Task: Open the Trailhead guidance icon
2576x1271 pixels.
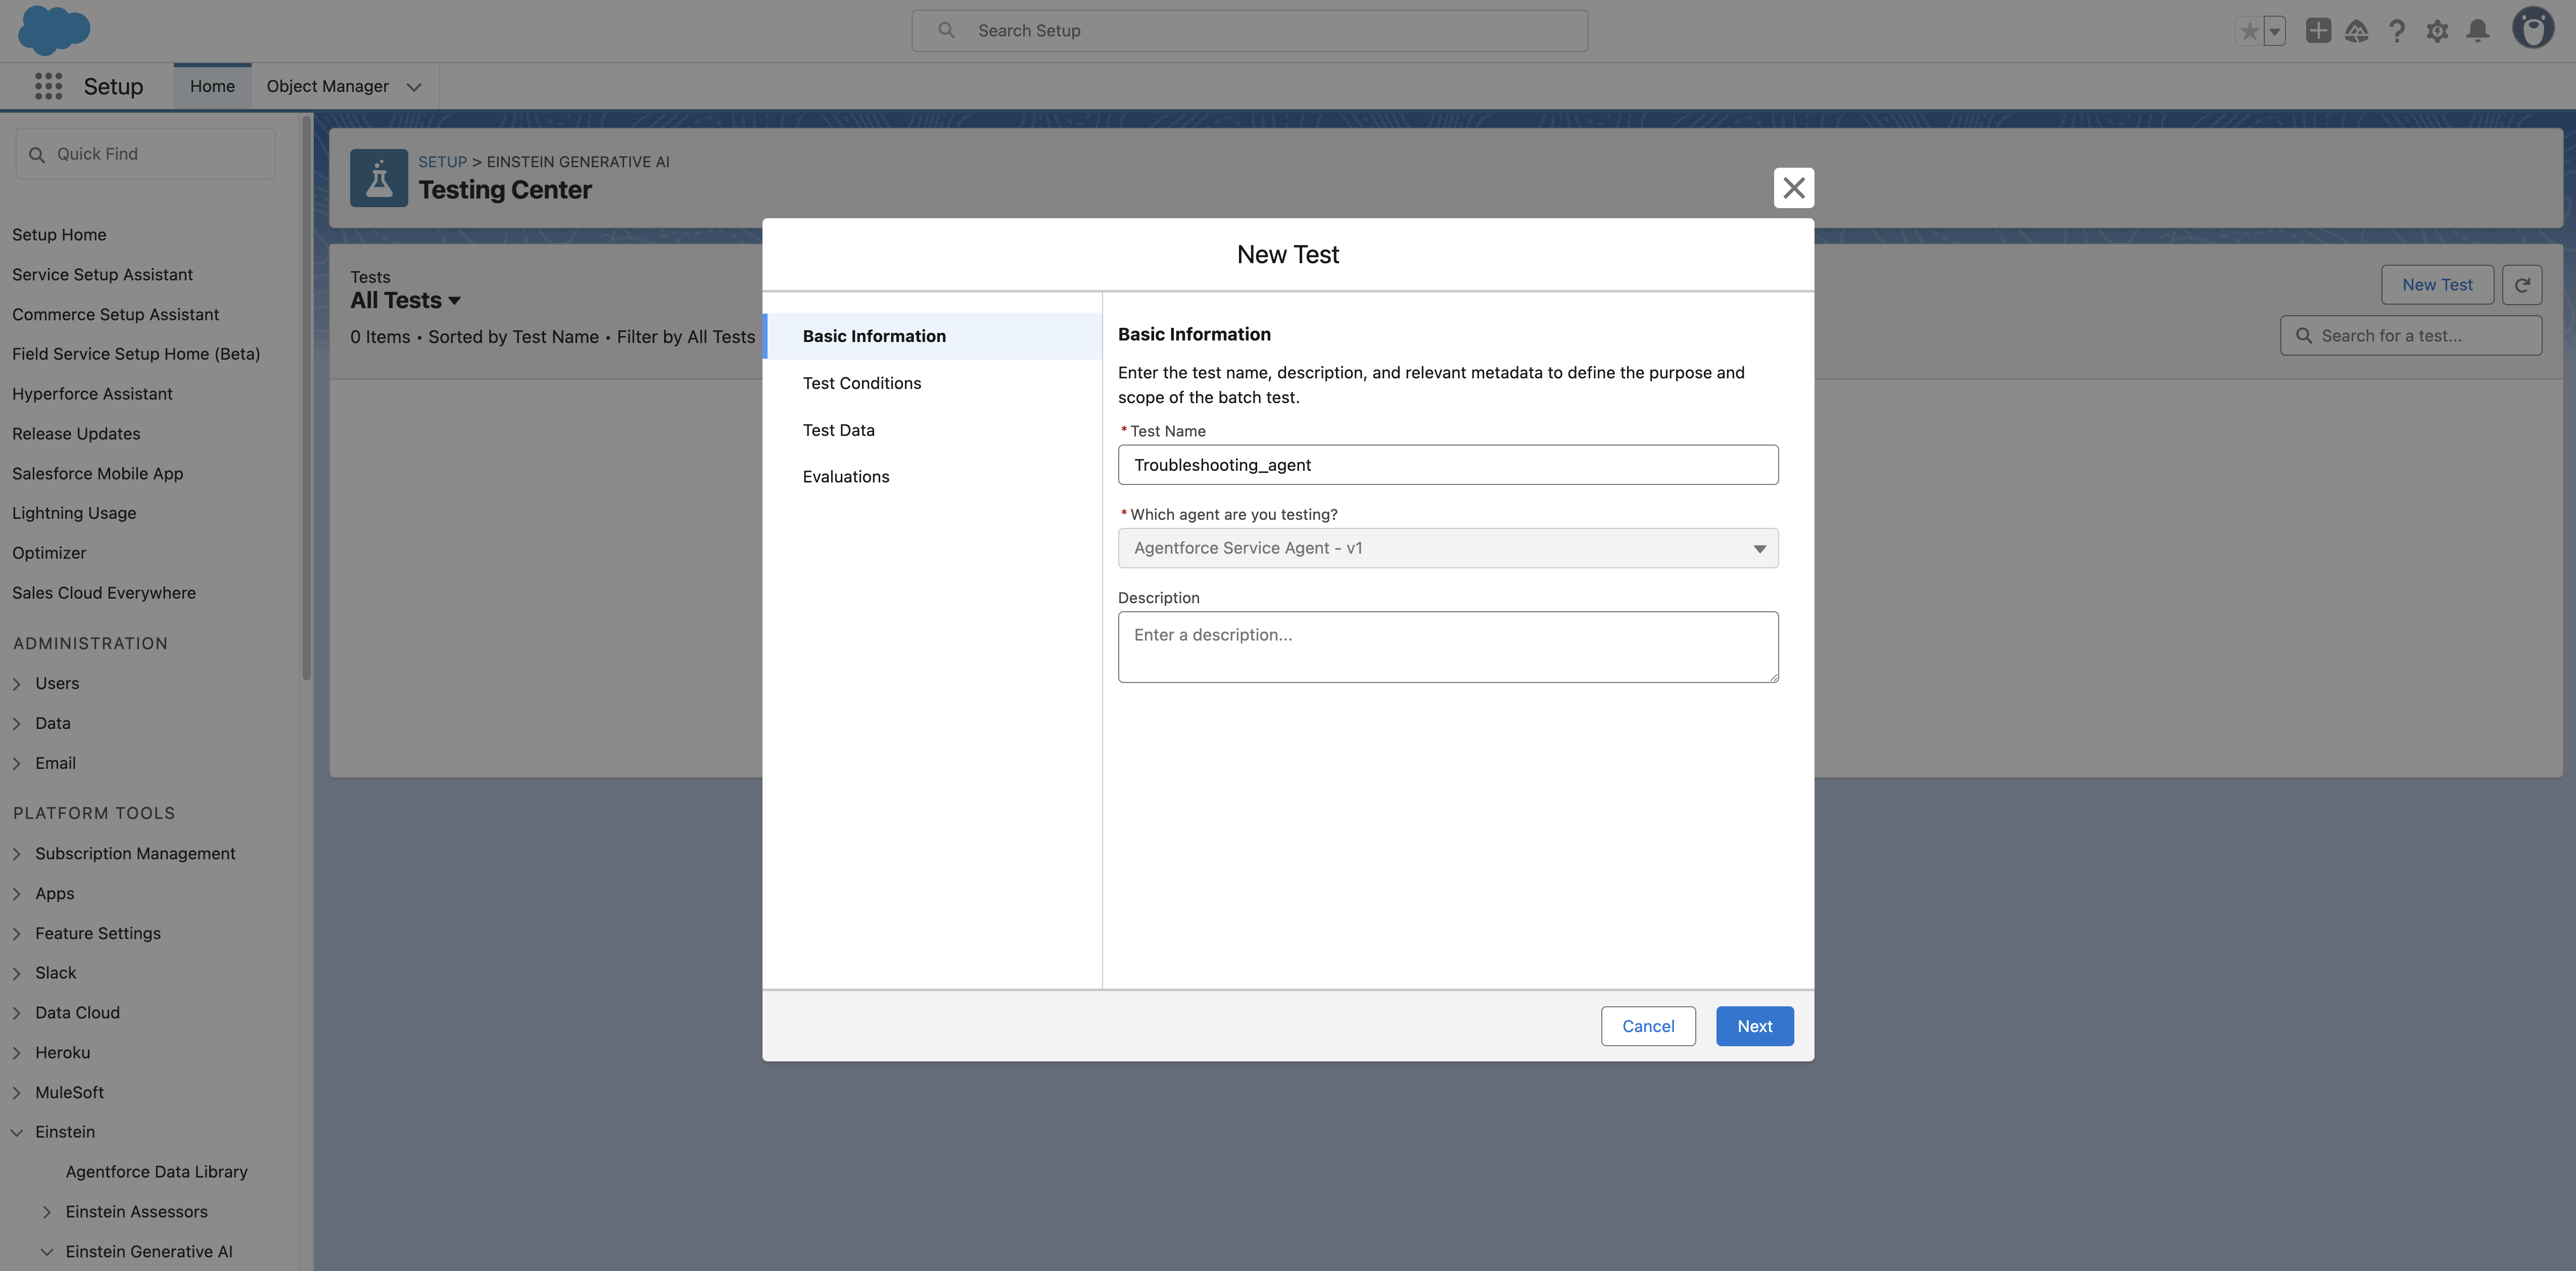Action: point(2357,31)
